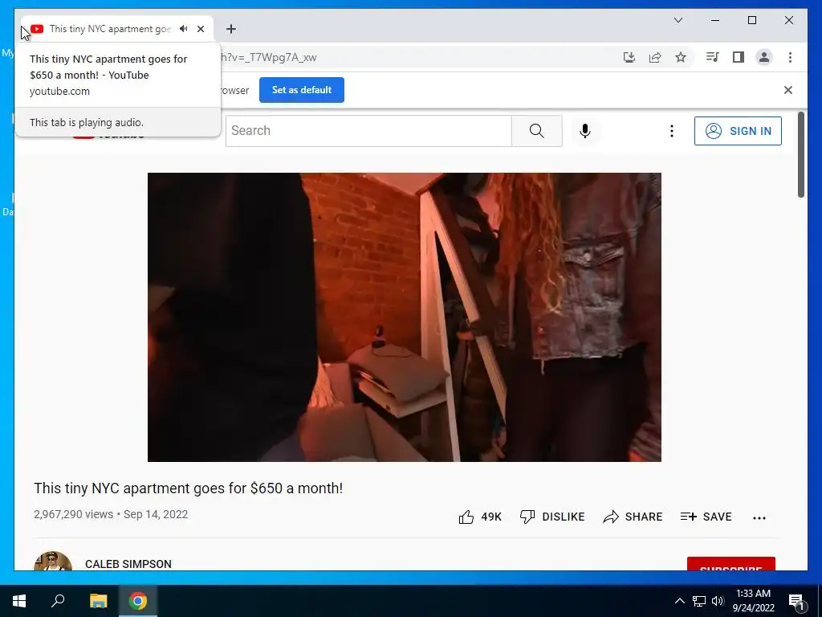Image resolution: width=822 pixels, height=617 pixels.
Task: Open the media controls icon
Action: pyautogui.click(x=712, y=57)
